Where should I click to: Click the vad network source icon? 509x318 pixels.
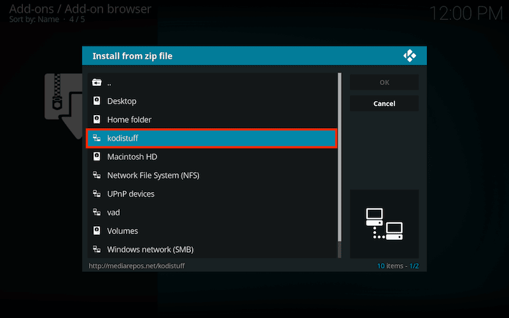(97, 212)
